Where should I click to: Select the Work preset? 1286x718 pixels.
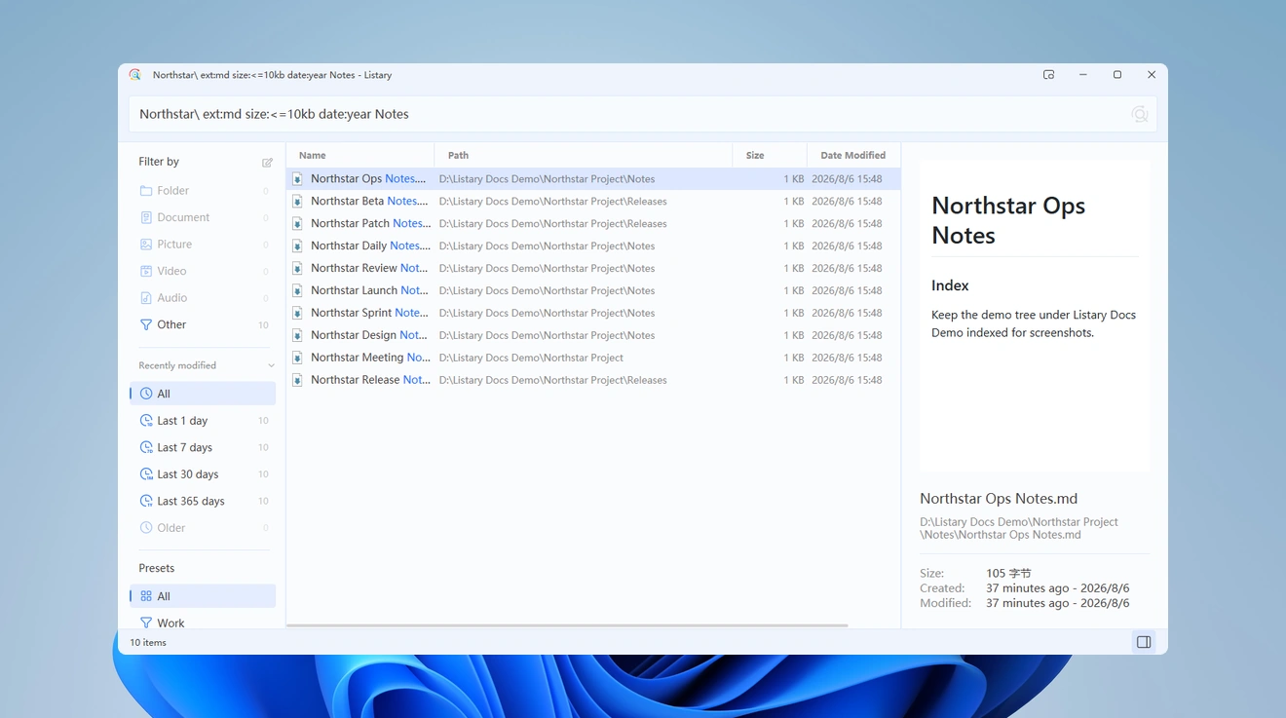click(203, 623)
